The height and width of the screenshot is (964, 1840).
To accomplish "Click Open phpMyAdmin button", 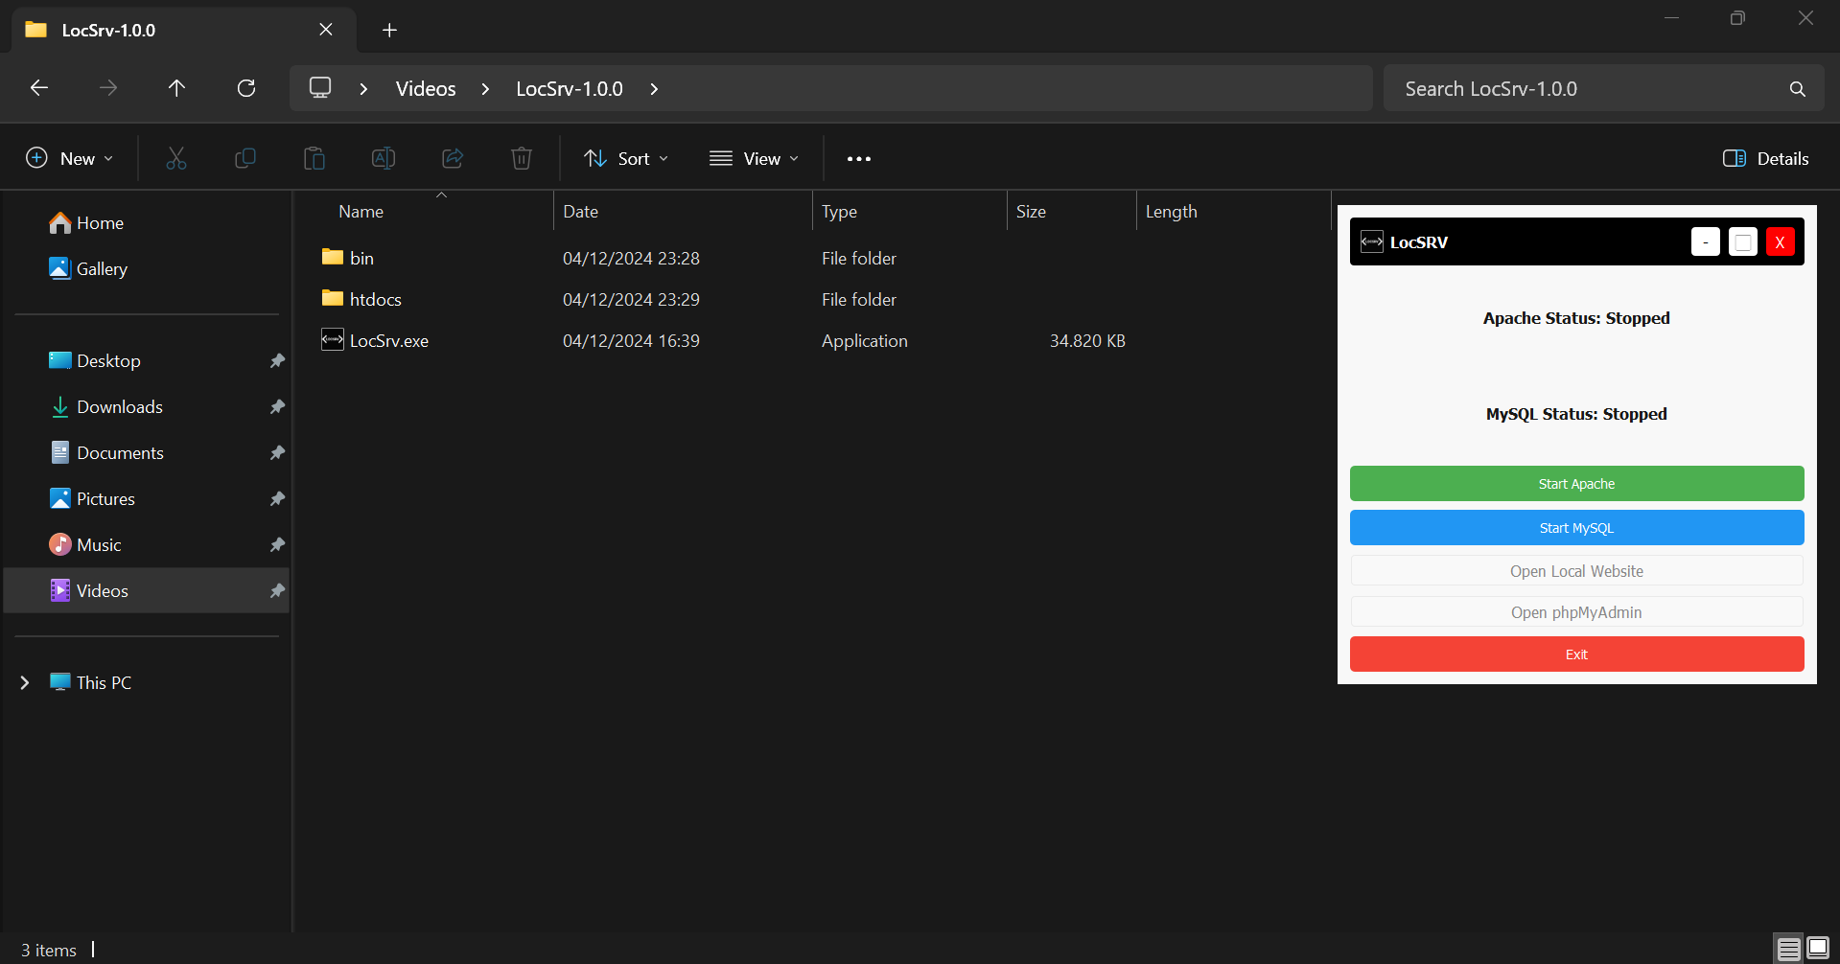I will (x=1576, y=612).
